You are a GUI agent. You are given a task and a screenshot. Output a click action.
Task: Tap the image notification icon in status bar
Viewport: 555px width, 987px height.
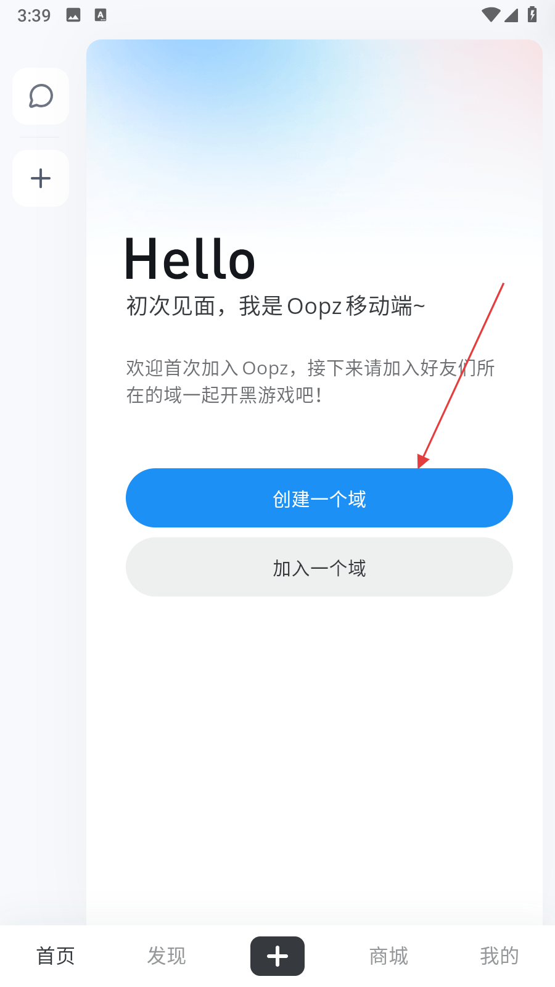pyautogui.click(x=73, y=15)
